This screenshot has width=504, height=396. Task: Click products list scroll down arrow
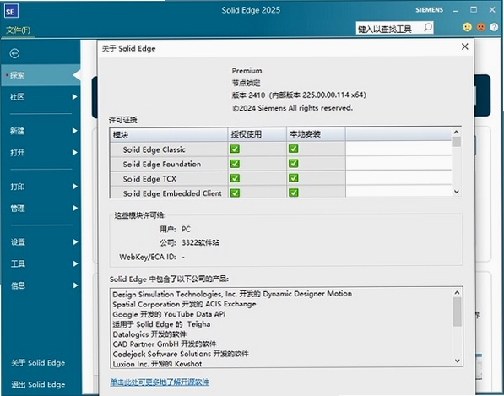coord(457,361)
